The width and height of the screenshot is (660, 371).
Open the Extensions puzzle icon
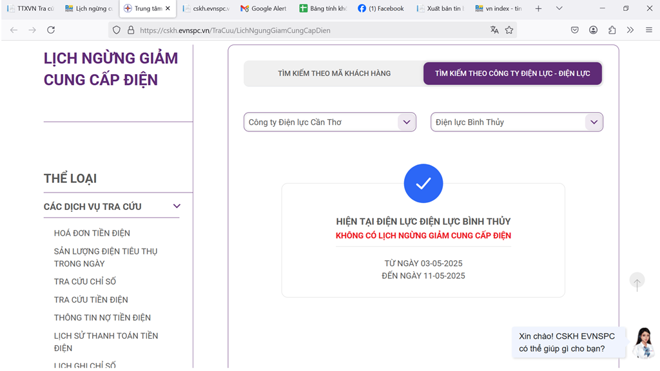[612, 30]
